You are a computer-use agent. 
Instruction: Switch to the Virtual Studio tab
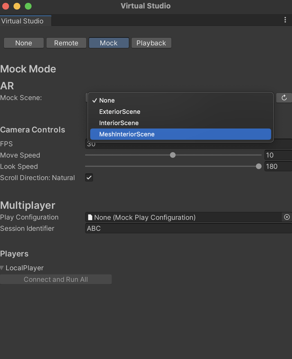pos(22,21)
